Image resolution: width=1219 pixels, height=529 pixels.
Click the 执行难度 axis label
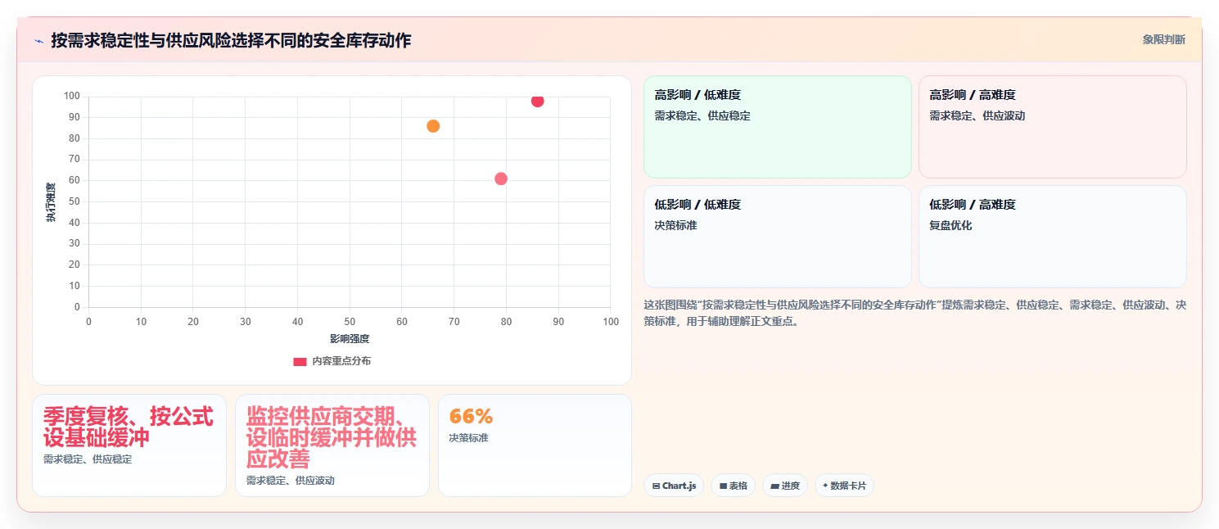(x=51, y=202)
